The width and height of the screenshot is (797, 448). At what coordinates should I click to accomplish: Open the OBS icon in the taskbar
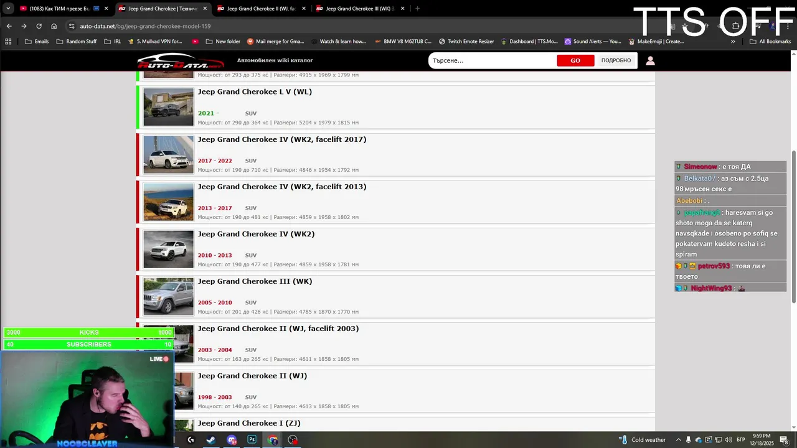point(293,440)
